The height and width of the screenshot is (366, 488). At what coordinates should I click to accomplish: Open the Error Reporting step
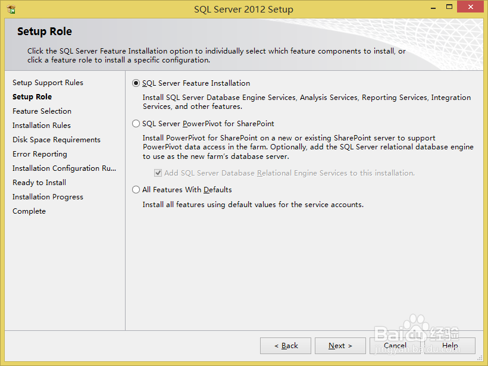[x=39, y=154]
